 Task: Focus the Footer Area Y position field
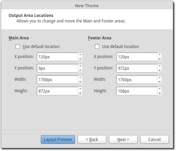(x=137, y=68)
